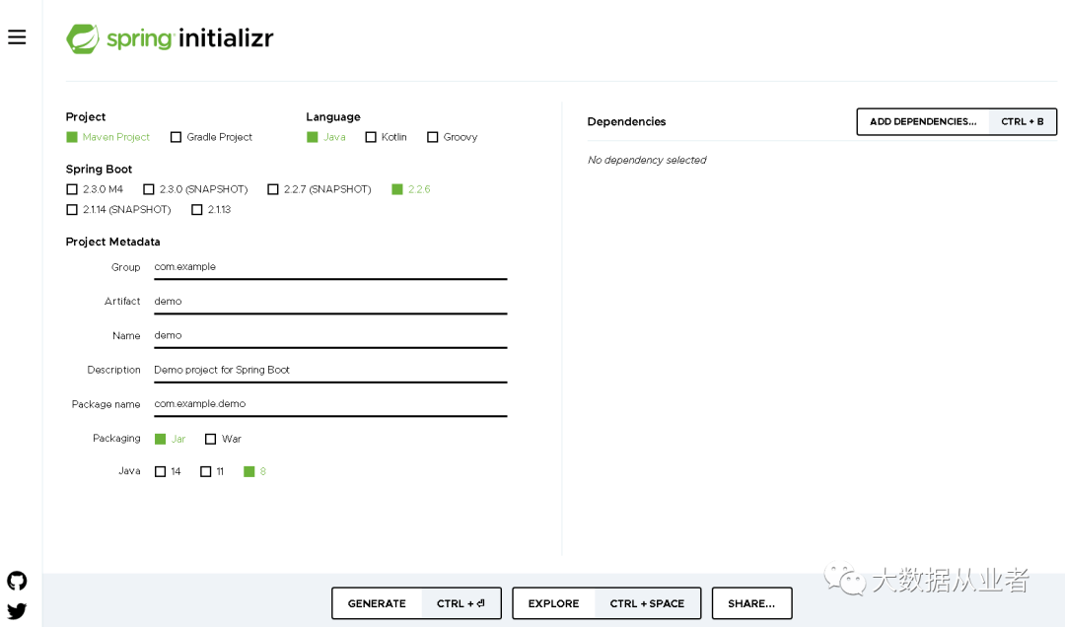
Task: Click the Add Dependencies button
Action: [x=957, y=121]
